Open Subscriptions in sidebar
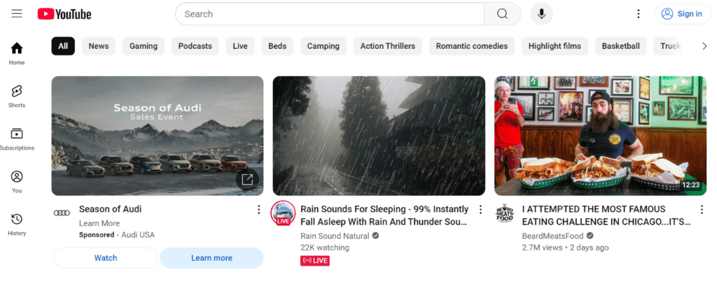Viewport: 717px width, 298px height. (x=17, y=139)
